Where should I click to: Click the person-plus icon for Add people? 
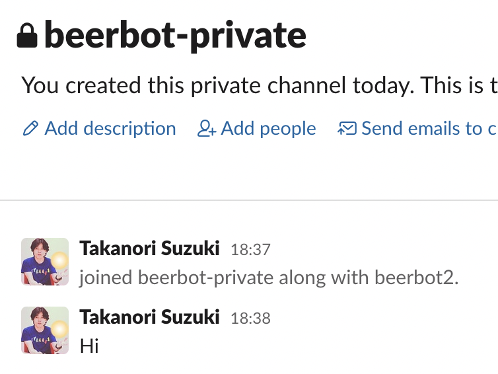point(207,128)
